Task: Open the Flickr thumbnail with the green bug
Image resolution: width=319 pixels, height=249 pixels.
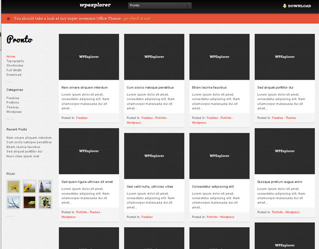Action: (29, 202)
